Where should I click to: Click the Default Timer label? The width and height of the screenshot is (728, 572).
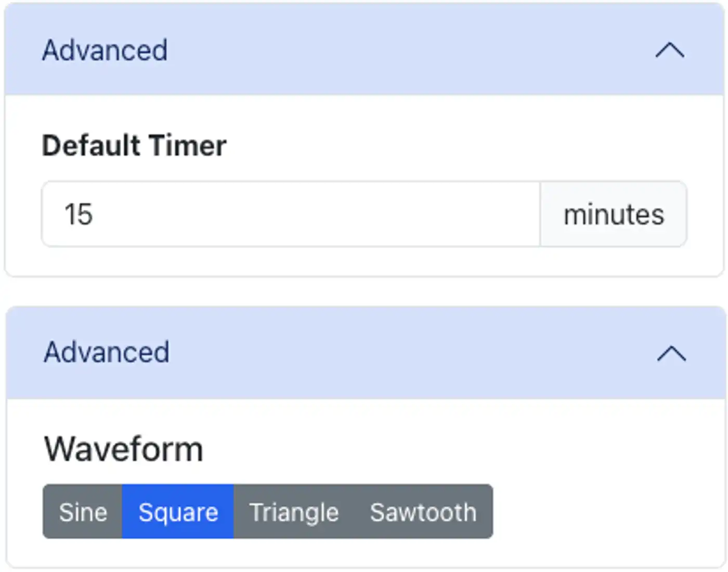(134, 145)
